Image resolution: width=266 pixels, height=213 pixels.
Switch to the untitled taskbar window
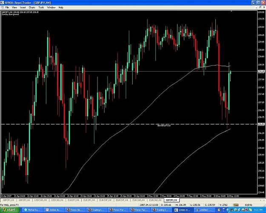[205, 210]
